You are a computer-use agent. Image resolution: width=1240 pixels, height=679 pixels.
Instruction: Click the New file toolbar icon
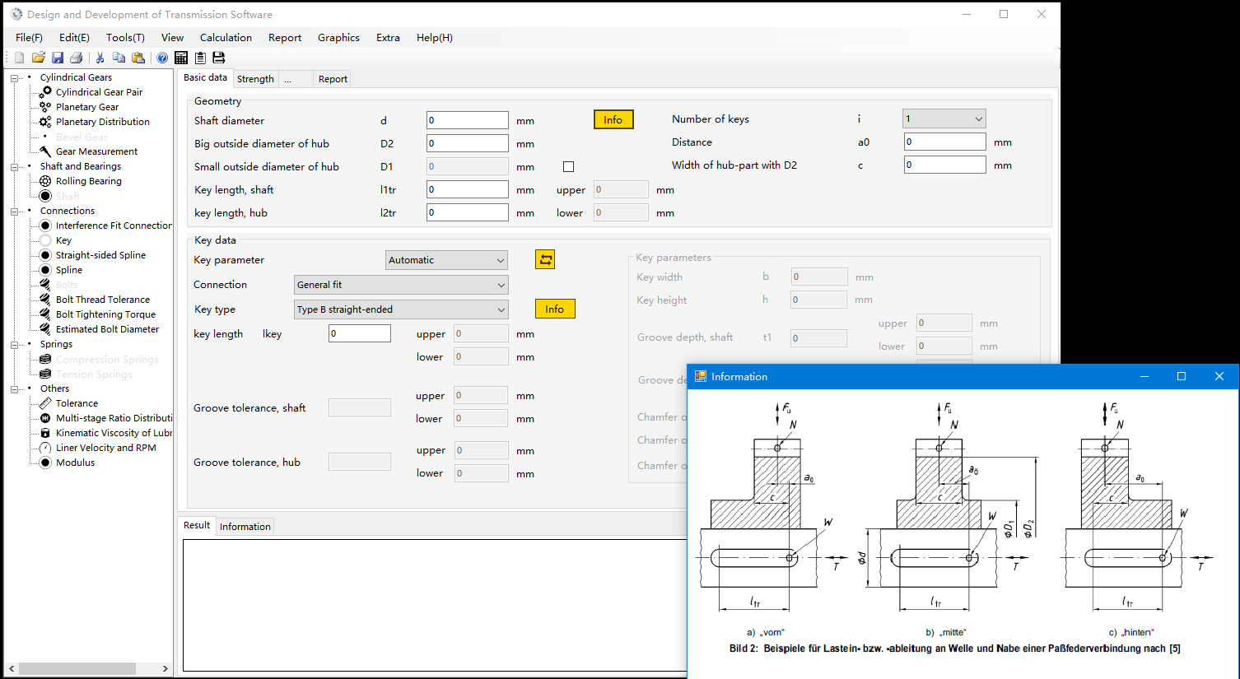pos(19,58)
